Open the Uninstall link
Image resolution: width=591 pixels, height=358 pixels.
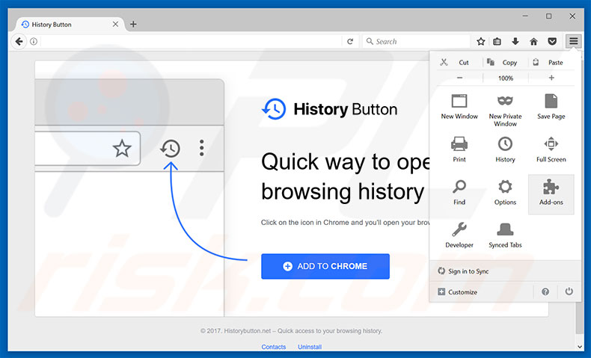pos(310,347)
